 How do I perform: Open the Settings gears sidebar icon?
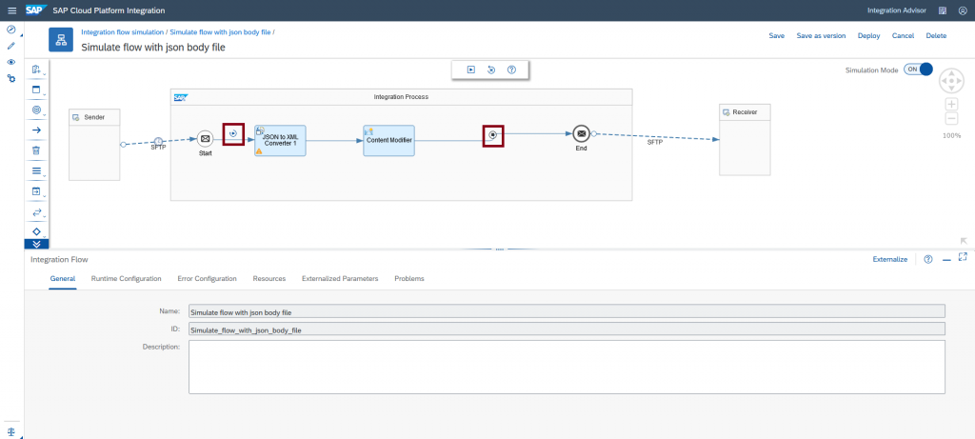(11, 78)
